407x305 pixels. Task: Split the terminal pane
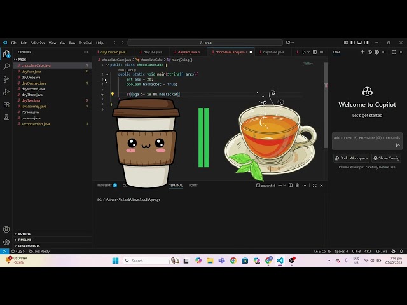pos(291,185)
